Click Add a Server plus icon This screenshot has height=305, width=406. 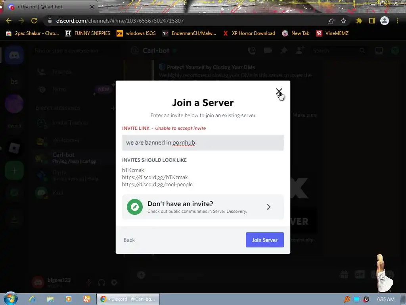[14, 170]
